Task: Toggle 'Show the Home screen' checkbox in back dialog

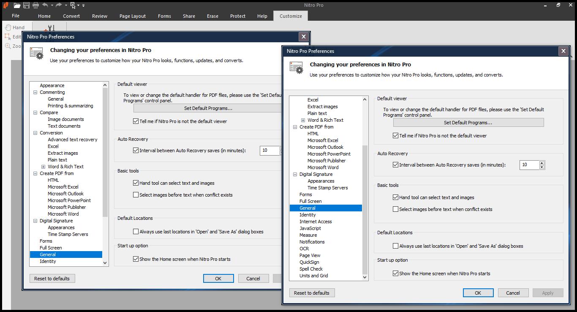Action: [136, 259]
